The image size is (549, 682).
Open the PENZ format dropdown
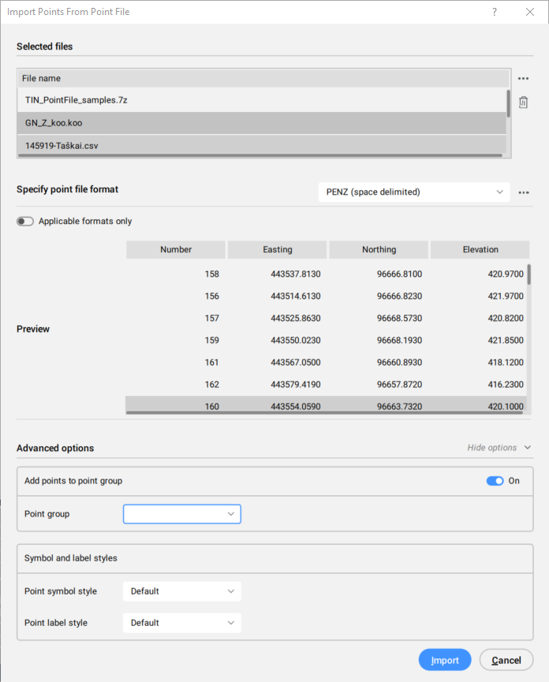click(413, 192)
